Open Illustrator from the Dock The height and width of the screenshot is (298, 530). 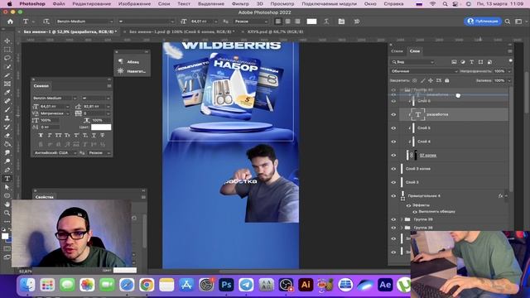[x=306, y=285]
